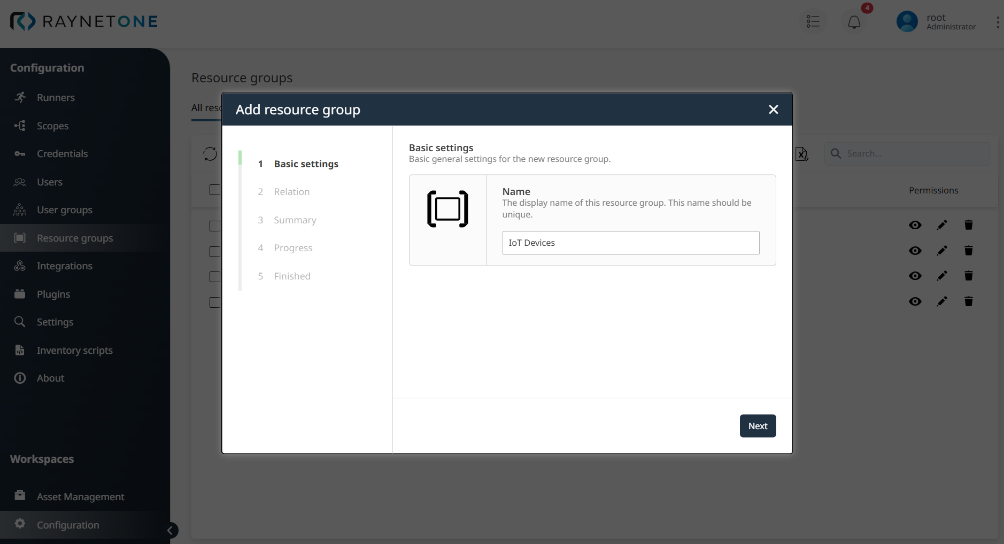Edit the first resource group with the pencil icon
1004x544 pixels.
(x=942, y=225)
